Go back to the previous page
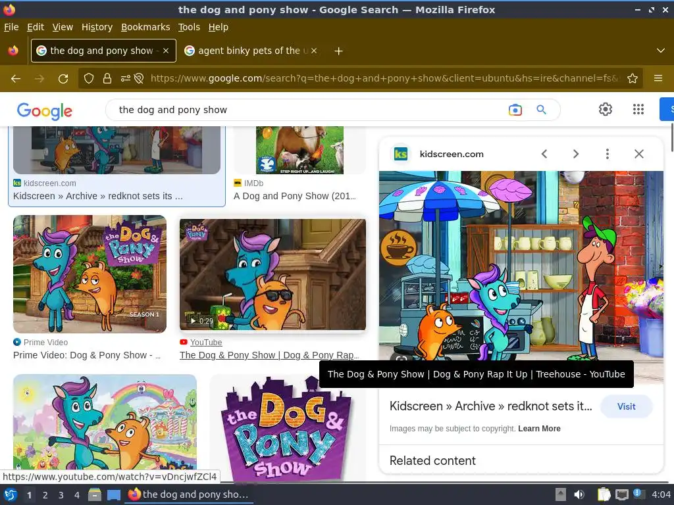The width and height of the screenshot is (674, 505). 16,79
